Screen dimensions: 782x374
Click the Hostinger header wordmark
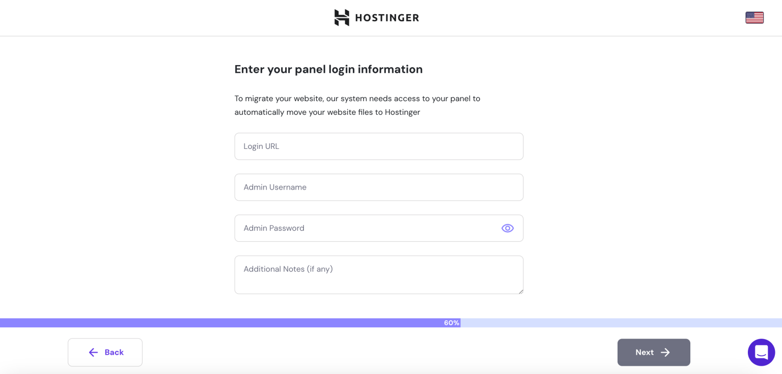387,17
